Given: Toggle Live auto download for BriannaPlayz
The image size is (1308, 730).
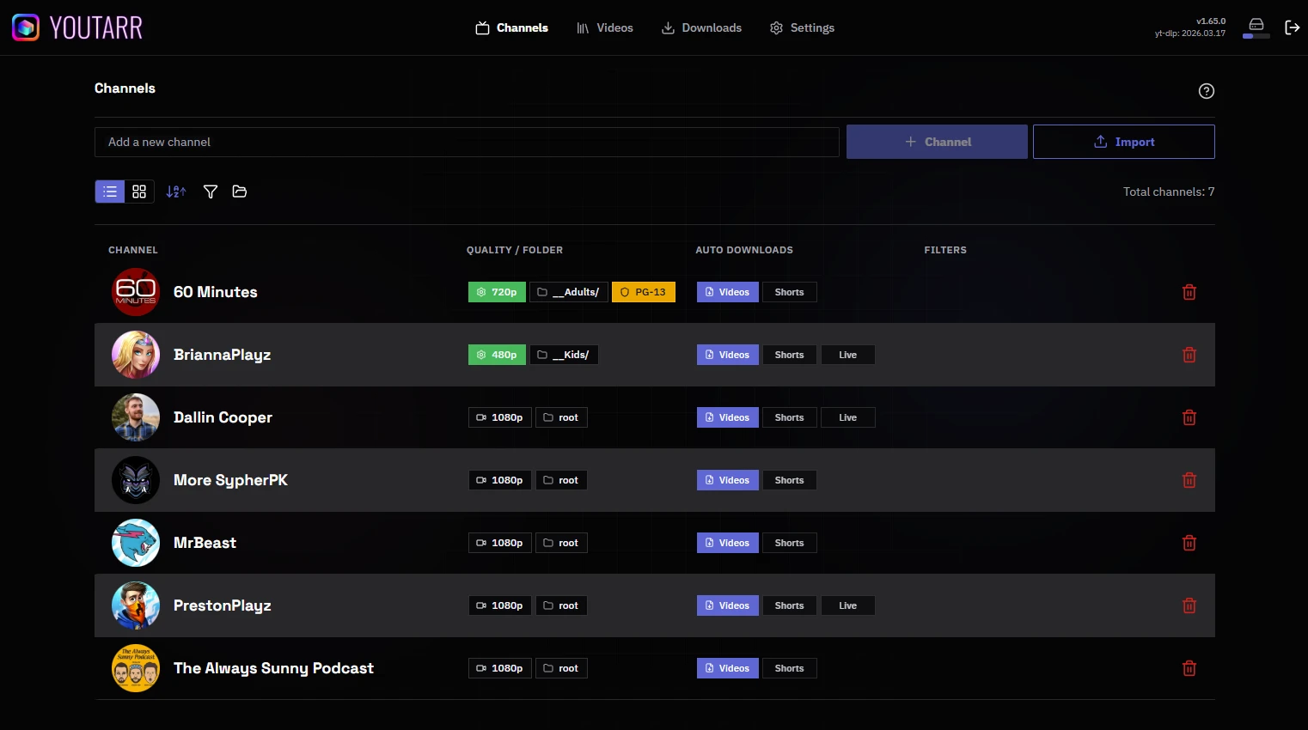Looking at the screenshot, I should click(x=848, y=355).
